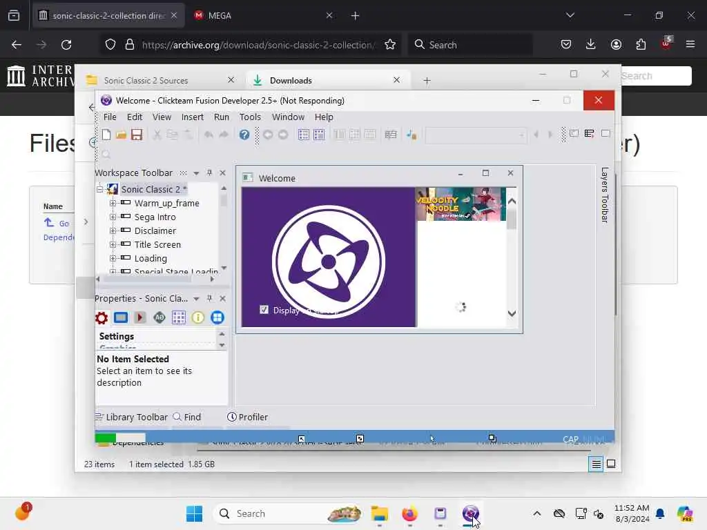Open File Explorer from taskbar
Viewport: 707px width, 530px height.
pos(379,513)
